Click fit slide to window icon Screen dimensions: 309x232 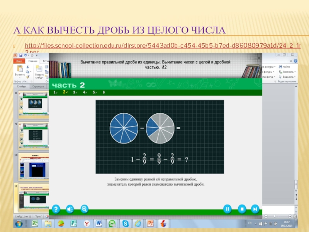click(295, 217)
